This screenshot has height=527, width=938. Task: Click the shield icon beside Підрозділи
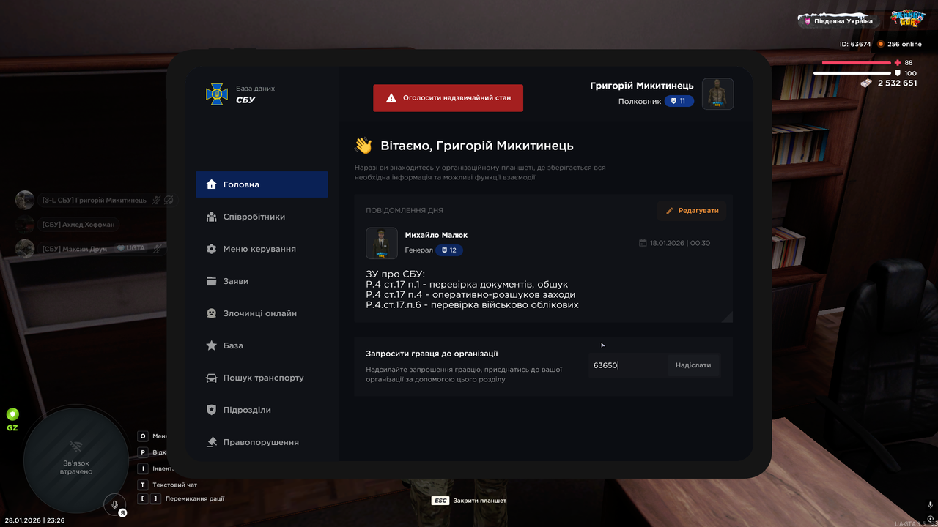[x=212, y=410]
